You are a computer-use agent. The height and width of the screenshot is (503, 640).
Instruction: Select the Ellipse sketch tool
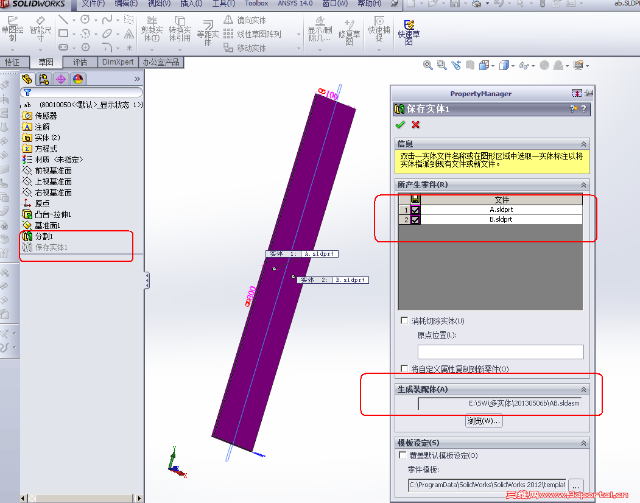107,33
